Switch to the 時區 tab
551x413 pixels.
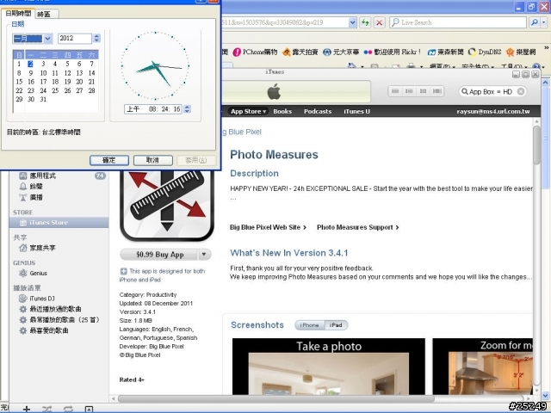tap(44, 14)
